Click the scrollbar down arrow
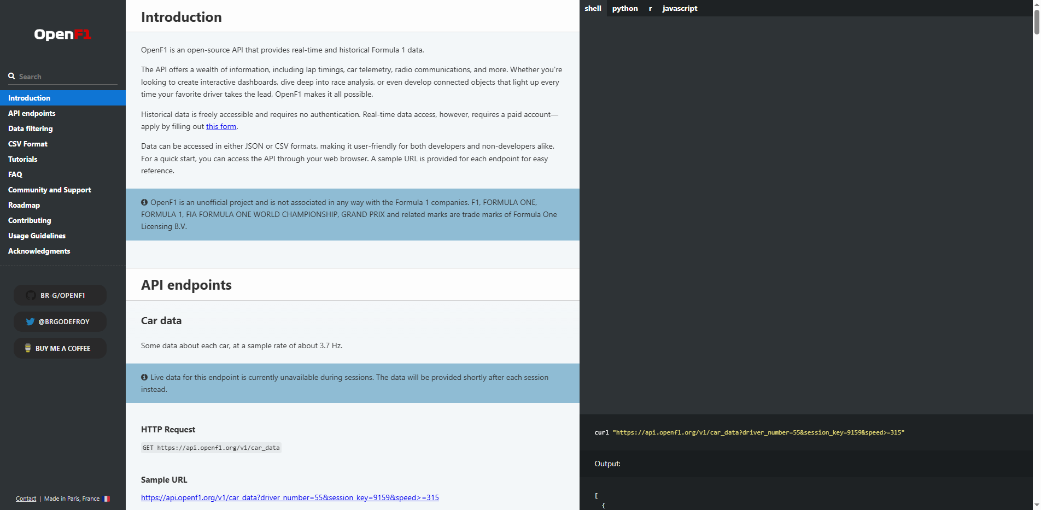The width and height of the screenshot is (1041, 510). point(1037,506)
